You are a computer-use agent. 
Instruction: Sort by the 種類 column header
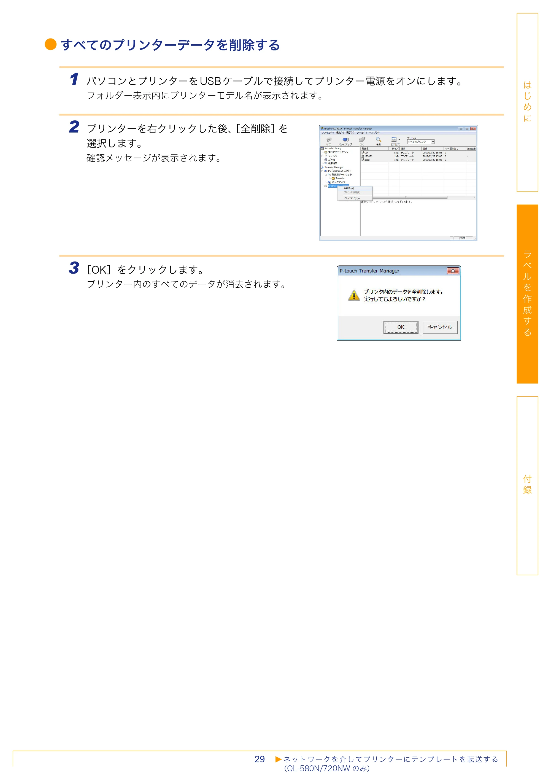click(x=410, y=149)
